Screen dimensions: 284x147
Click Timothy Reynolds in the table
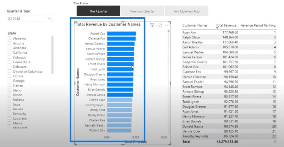[x=195, y=136]
